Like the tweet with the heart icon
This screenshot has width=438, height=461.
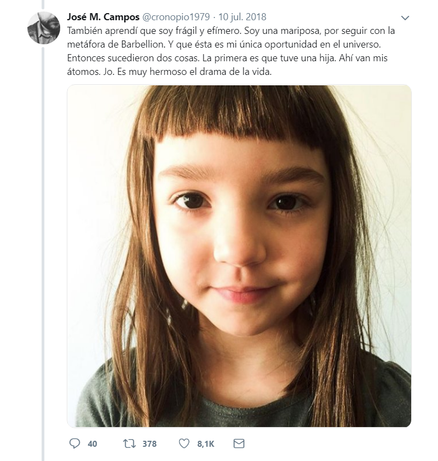[185, 444]
